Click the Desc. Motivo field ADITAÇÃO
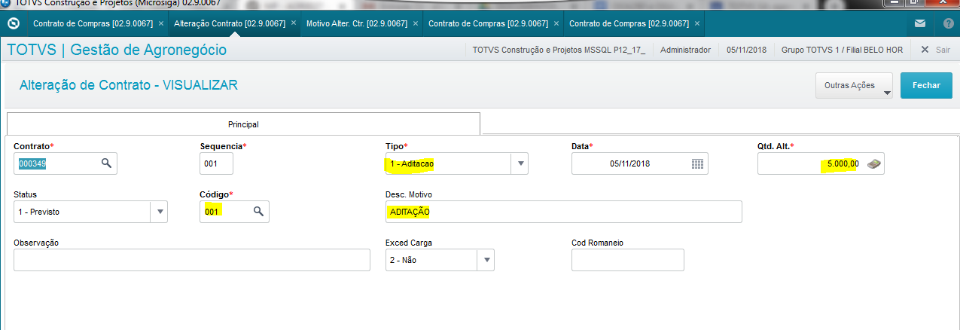 coord(563,212)
